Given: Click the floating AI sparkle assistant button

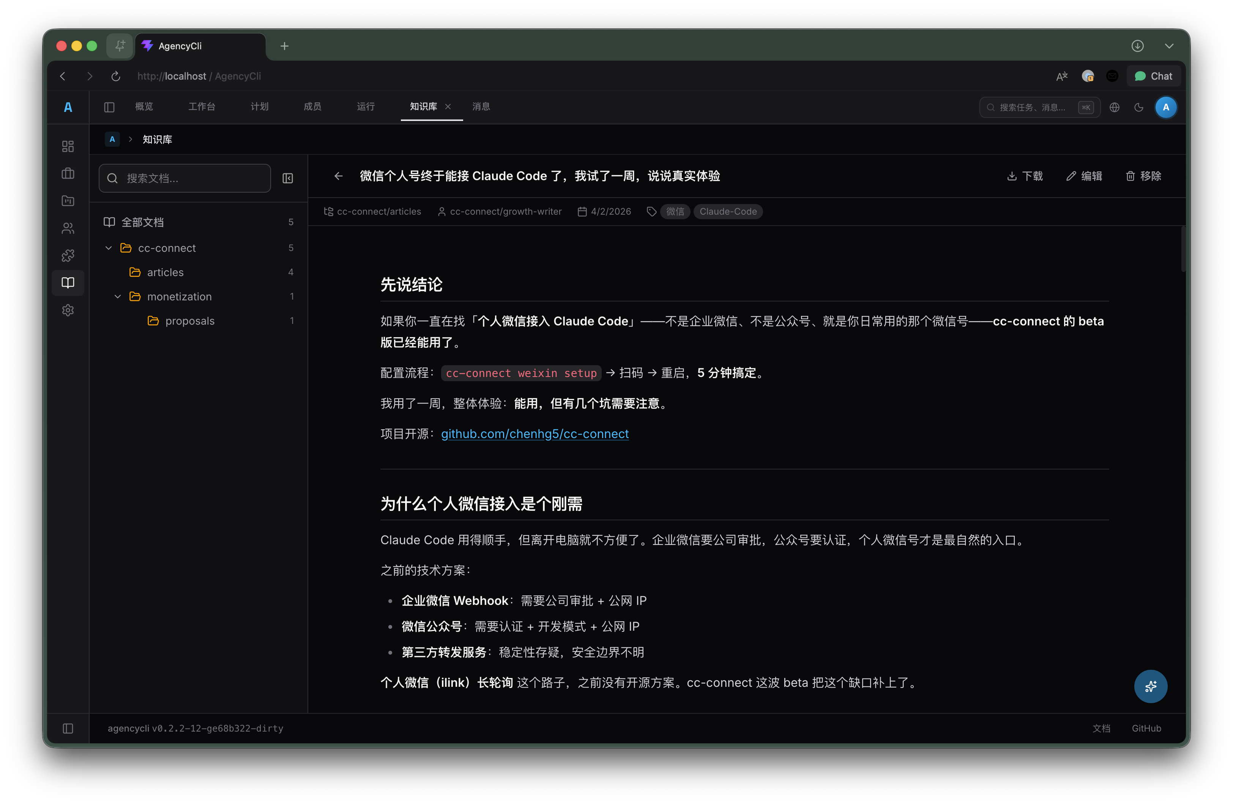Looking at the screenshot, I should click(1150, 686).
